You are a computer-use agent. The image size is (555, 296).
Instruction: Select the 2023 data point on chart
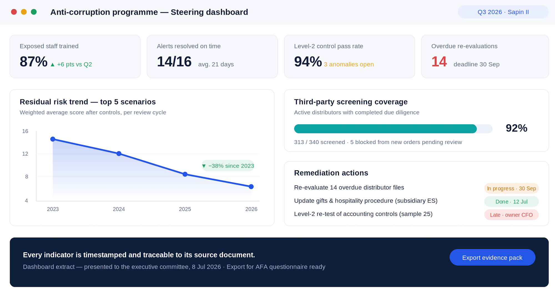53,139
